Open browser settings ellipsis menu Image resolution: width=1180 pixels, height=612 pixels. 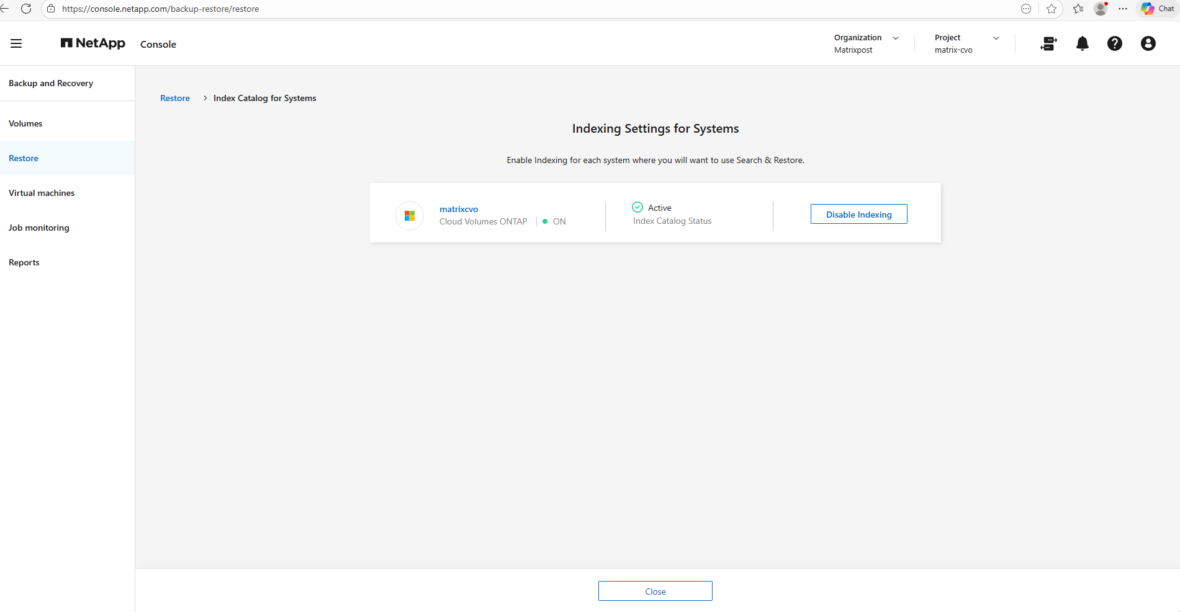1122,9
